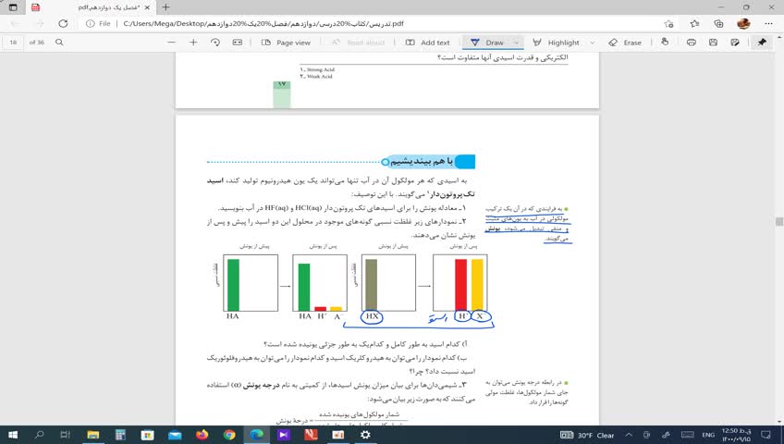The image size is (784, 444).
Task: Click the vertical scrollbar thumb
Action: (x=779, y=221)
